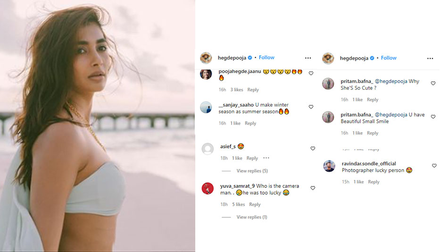This screenshot has height=252, width=448.
Task: Expand View replies (5) under asief_s
Action: coord(252,171)
